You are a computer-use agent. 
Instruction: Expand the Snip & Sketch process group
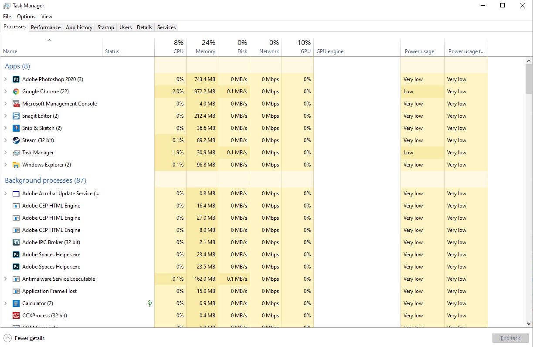[x=5, y=128]
